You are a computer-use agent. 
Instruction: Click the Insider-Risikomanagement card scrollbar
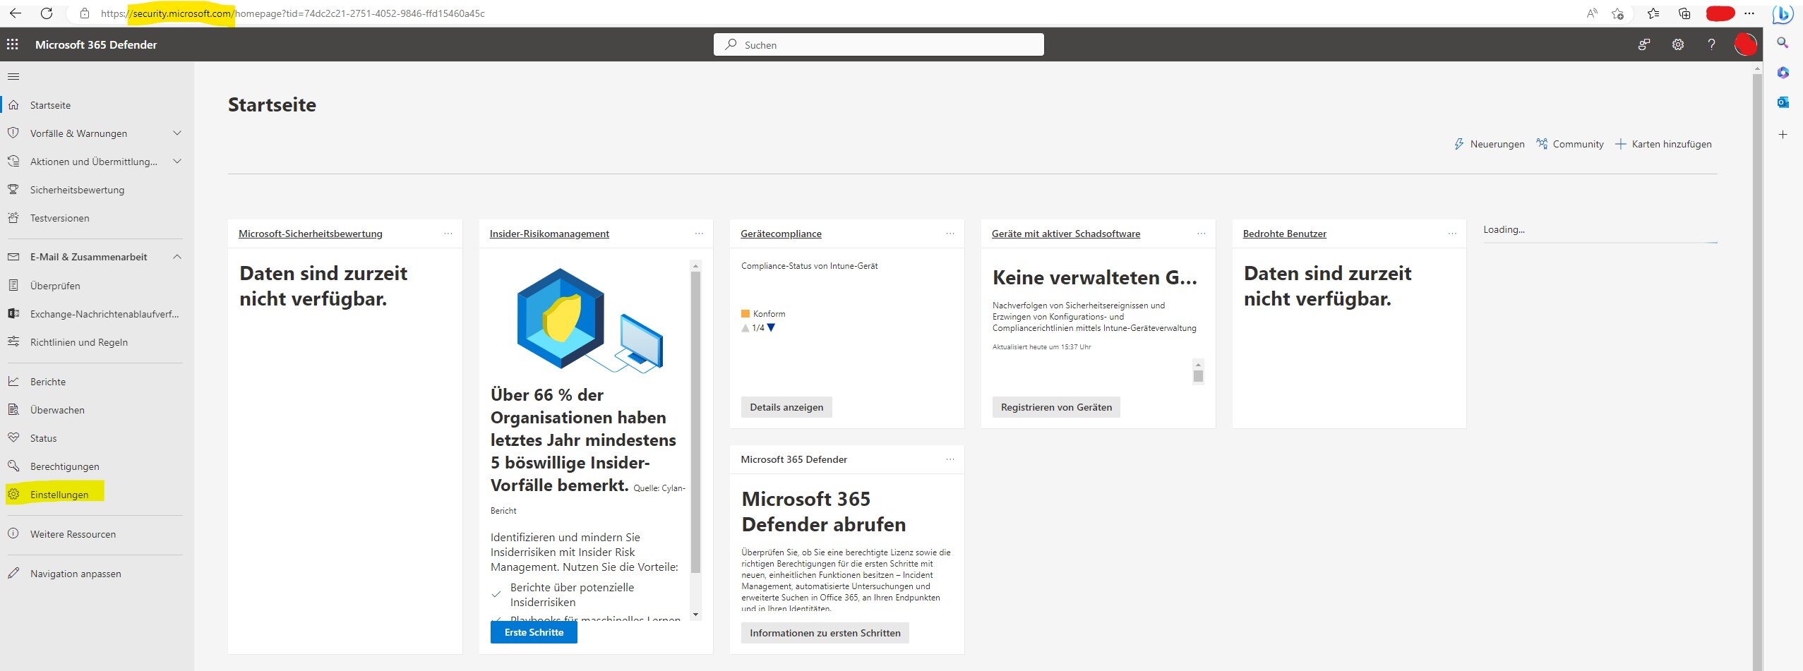coord(695,422)
